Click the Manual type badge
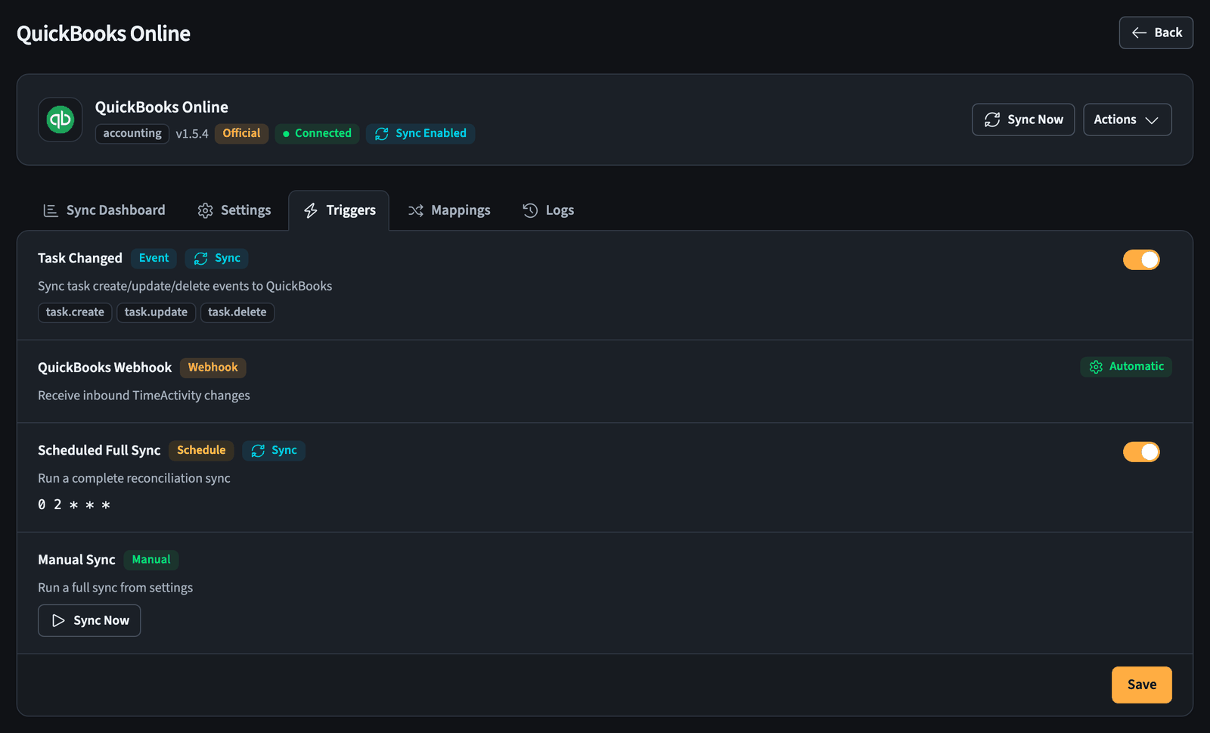Screen dimensions: 1210x733 151,560
